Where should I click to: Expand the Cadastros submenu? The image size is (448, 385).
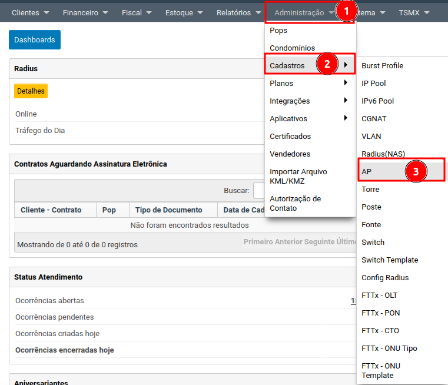click(x=287, y=65)
